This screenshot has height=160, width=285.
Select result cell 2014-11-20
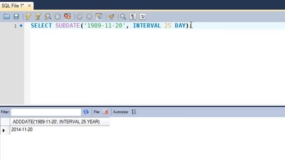[x=22, y=130]
